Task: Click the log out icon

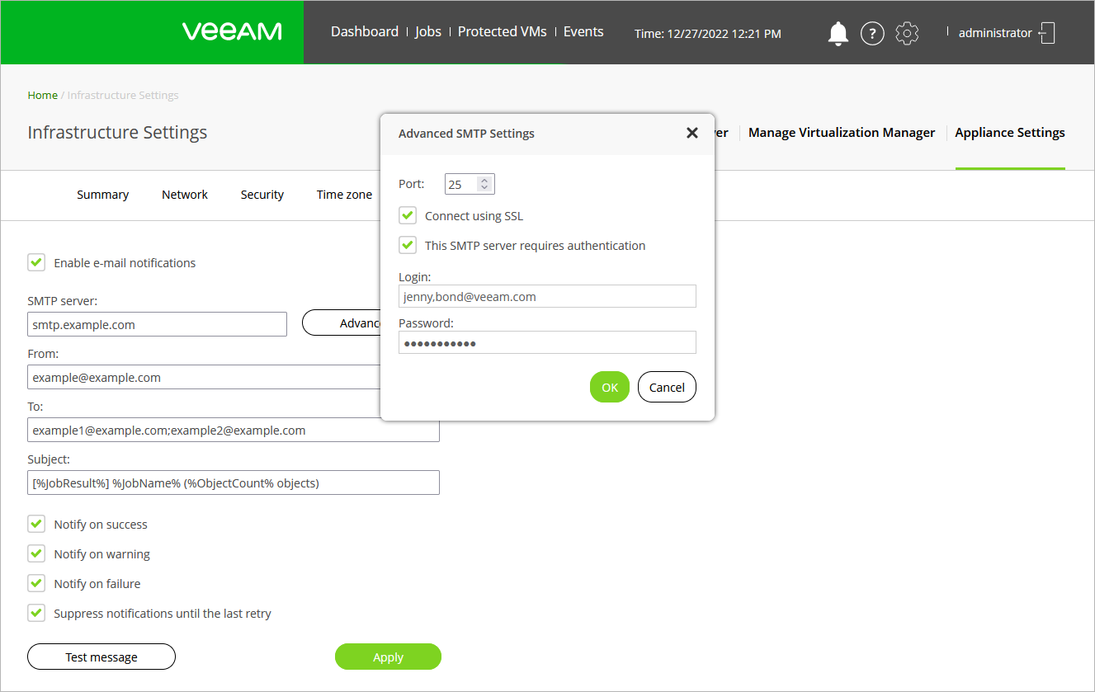Action: pos(1047,33)
